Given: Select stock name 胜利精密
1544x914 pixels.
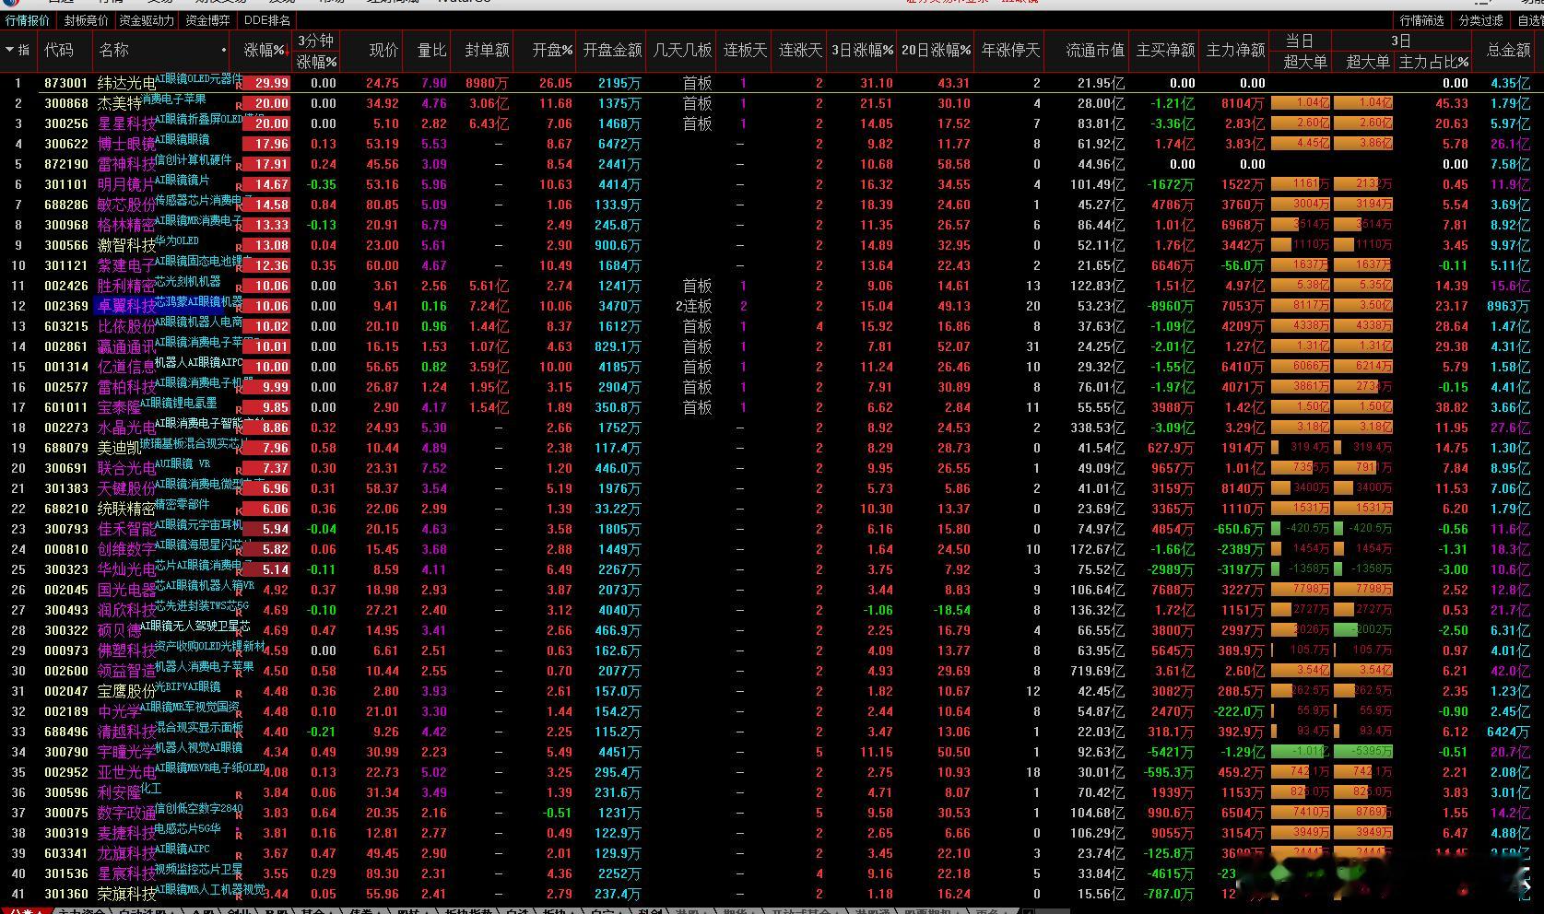Looking at the screenshot, I should pos(127,286).
